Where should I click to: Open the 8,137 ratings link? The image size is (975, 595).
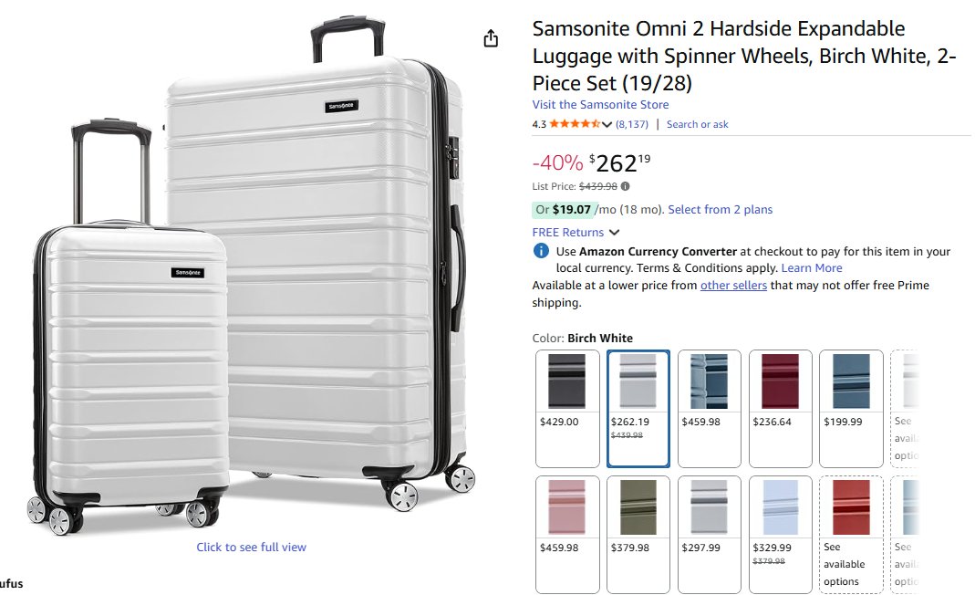coord(632,124)
